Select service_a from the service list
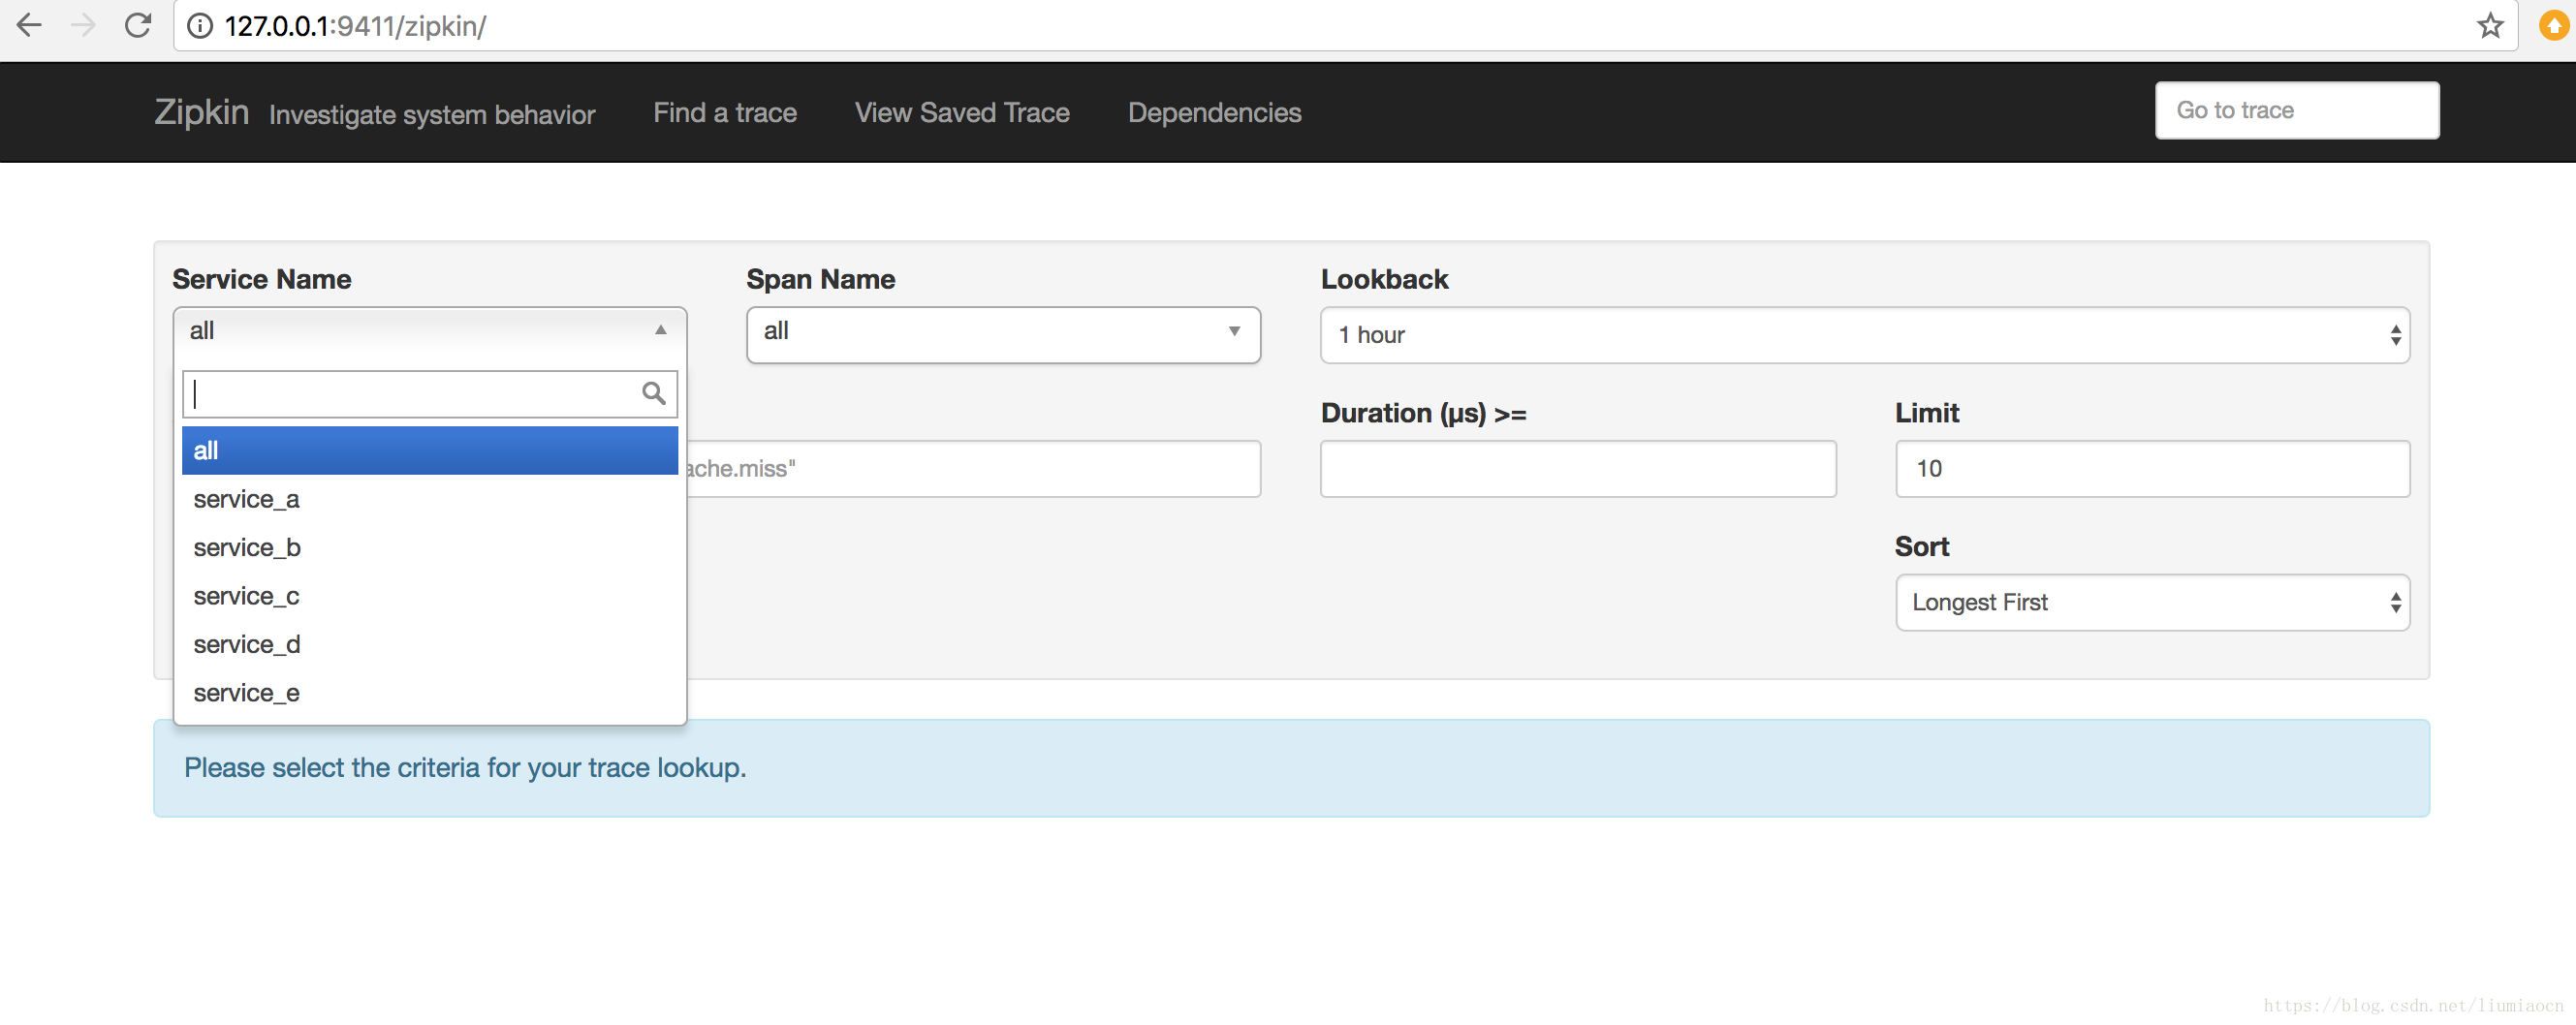Screen dimensions: 2576x1025 point(246,499)
